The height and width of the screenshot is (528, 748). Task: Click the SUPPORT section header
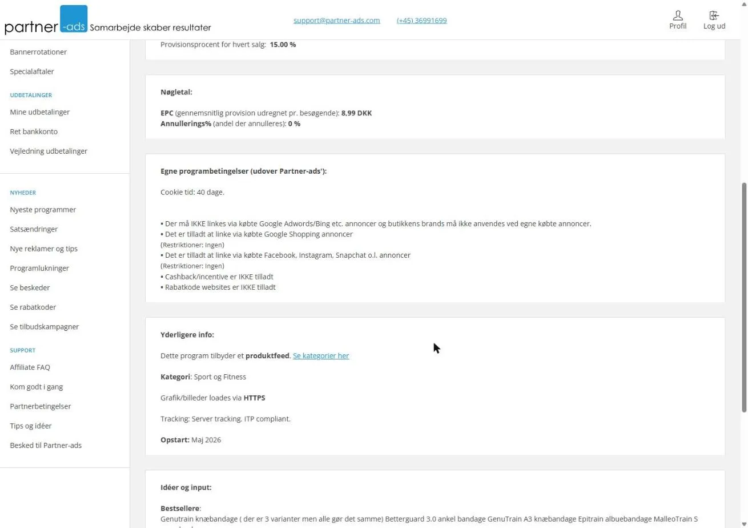coord(22,350)
